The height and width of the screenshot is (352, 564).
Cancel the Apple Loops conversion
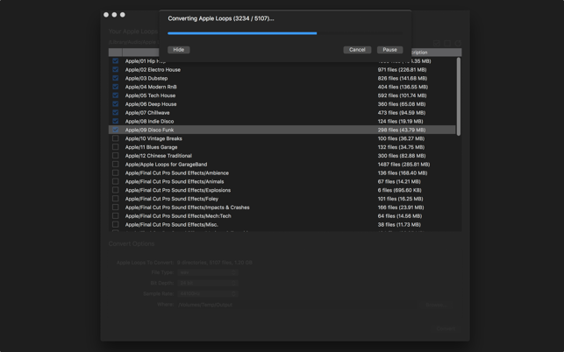point(357,50)
